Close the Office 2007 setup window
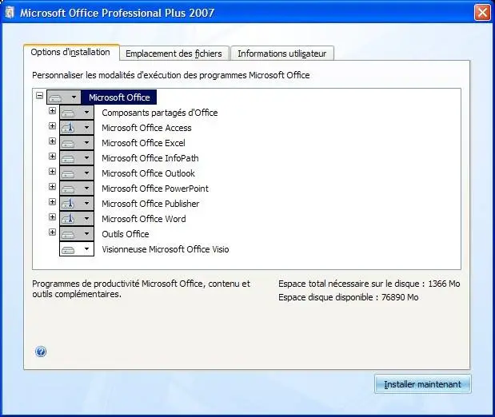Image resolution: width=495 pixels, height=417 pixels. (483, 13)
